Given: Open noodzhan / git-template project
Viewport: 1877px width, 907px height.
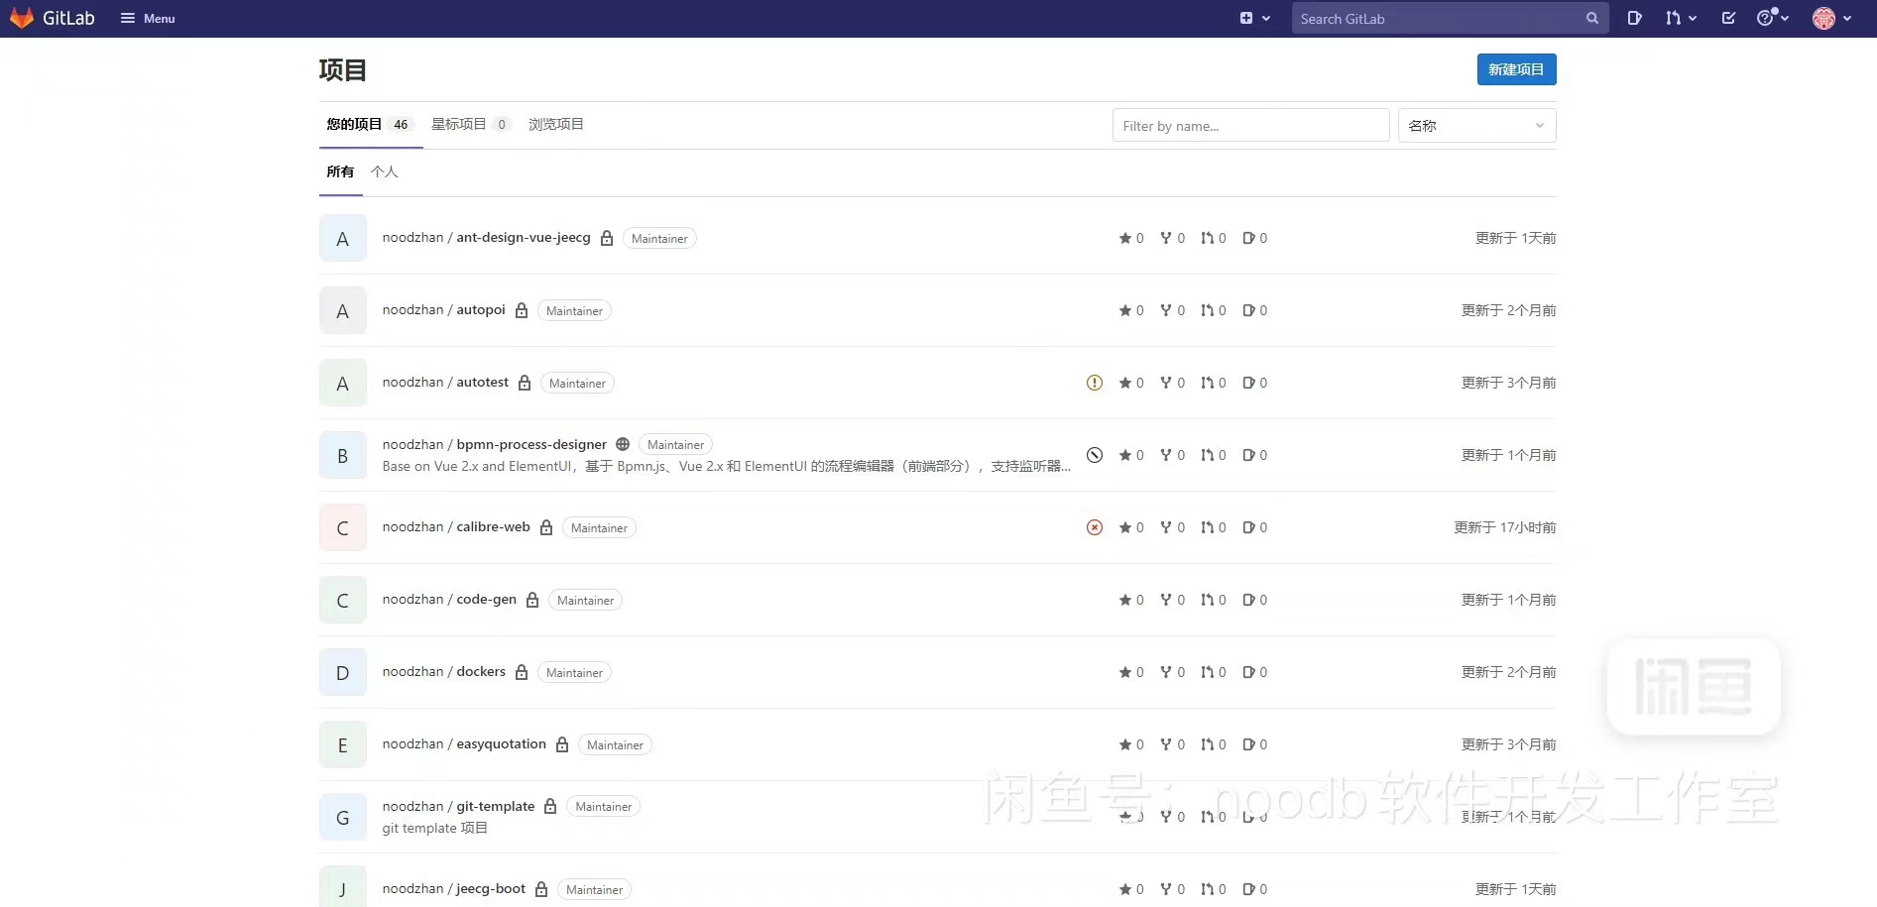Looking at the screenshot, I should tap(458, 807).
